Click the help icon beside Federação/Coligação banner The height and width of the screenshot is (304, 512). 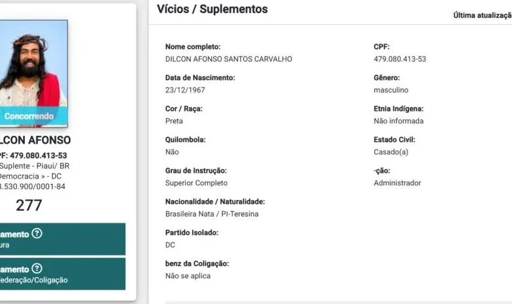(x=37, y=269)
